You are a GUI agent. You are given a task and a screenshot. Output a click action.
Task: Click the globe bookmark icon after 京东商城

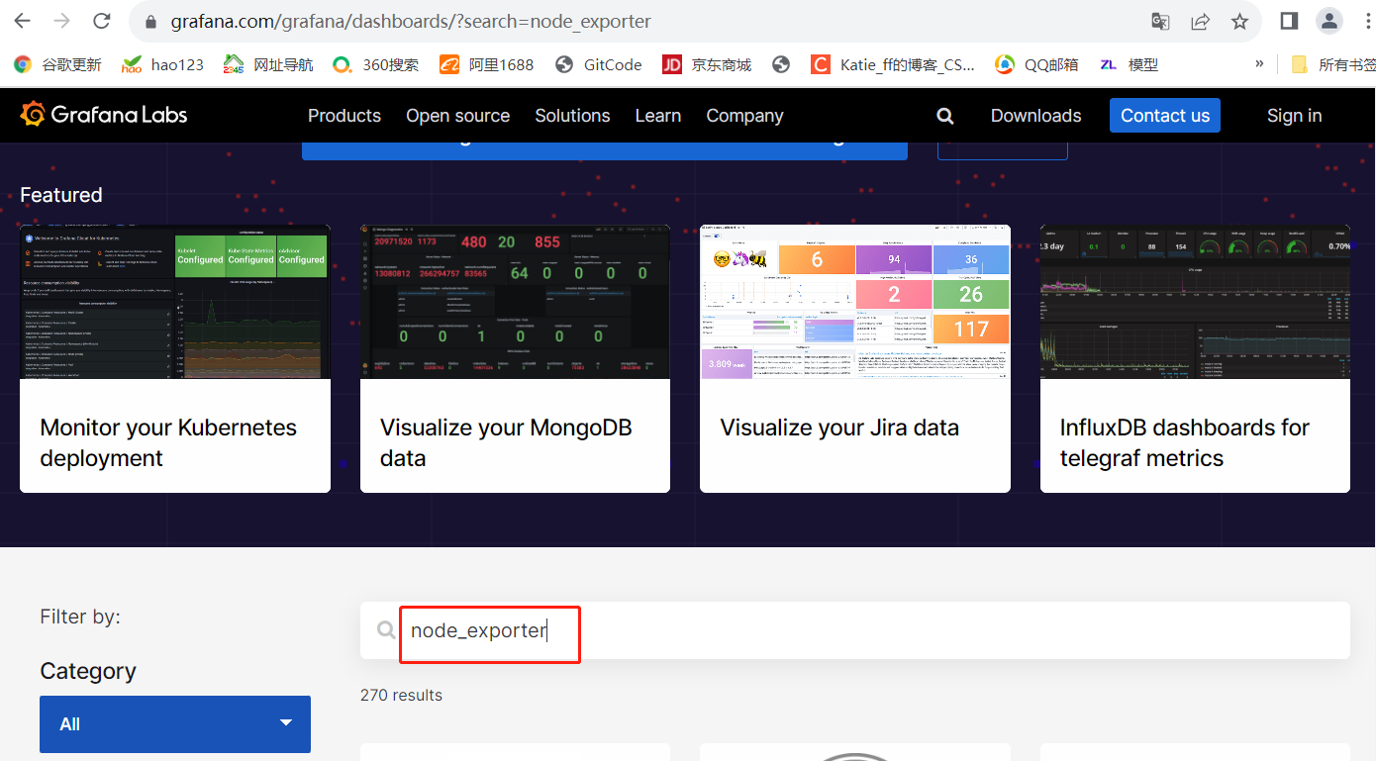point(781,64)
